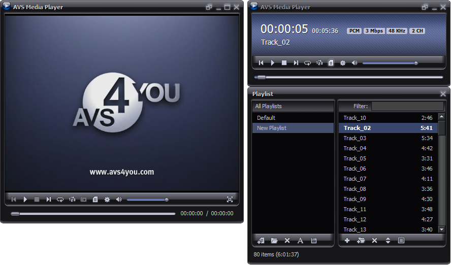This screenshot has height=265, width=451.
Task: Click the Filter input field
Action: (407, 106)
